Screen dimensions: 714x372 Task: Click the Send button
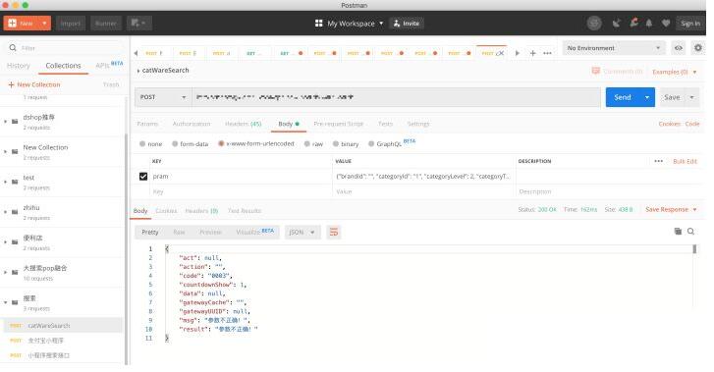pyautogui.click(x=622, y=97)
